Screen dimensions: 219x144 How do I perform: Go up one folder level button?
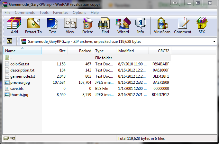point(10,41)
